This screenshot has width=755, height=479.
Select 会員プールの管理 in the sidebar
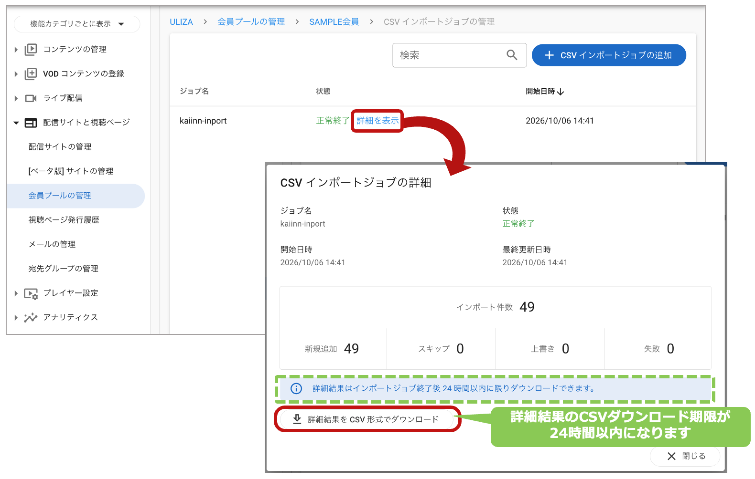[x=75, y=196]
